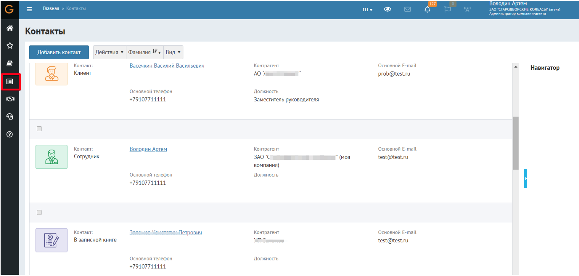Open the help question mark icon
Screen dimensions: 579x276
pos(10,134)
